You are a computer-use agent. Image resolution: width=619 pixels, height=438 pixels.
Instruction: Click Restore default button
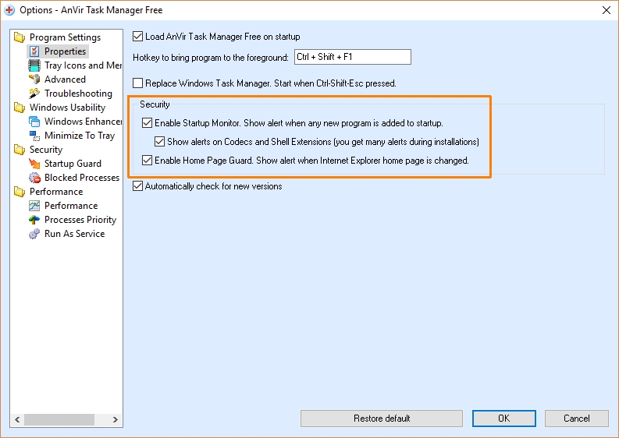(x=382, y=419)
